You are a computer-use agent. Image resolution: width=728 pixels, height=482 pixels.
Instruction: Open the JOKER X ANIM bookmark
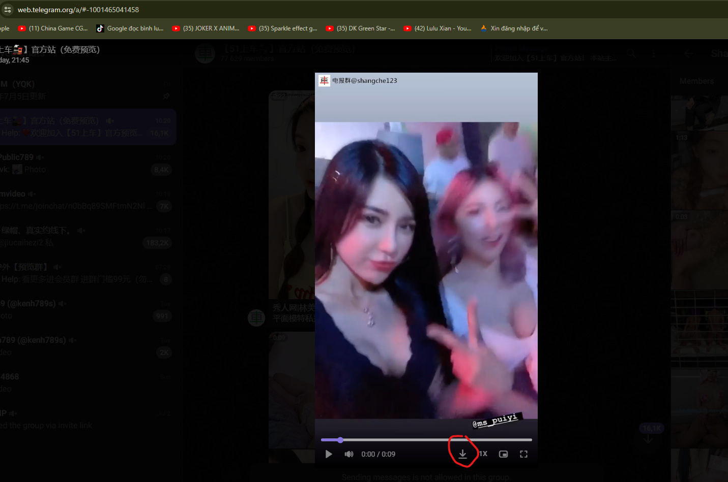tap(206, 28)
